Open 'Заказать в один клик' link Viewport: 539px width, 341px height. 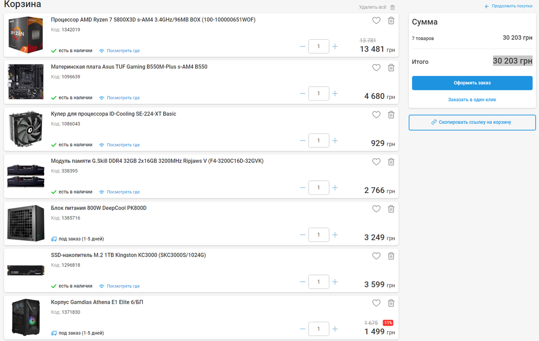point(472,100)
